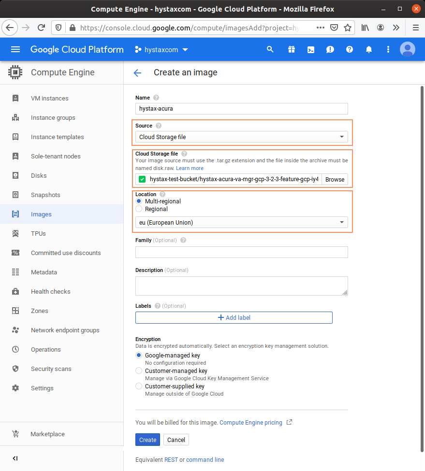Select the Customer-supplied key radio button
This screenshot has height=471, width=425.
(x=139, y=386)
